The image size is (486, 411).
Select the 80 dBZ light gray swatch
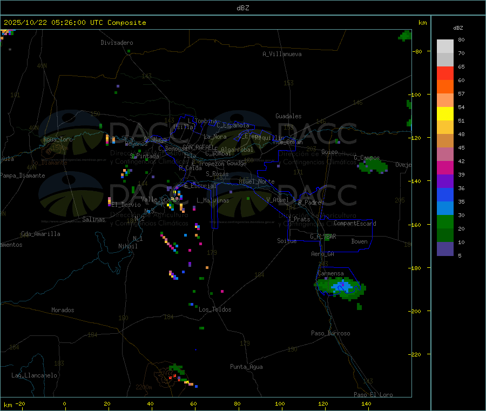click(445, 46)
